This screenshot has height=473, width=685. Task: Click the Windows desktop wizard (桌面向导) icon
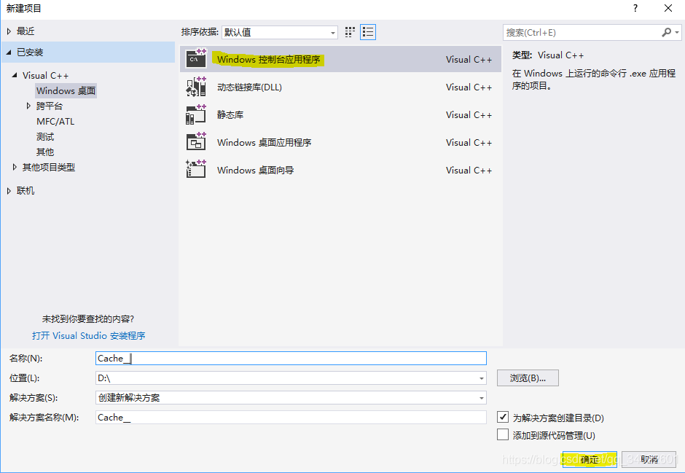[x=196, y=170]
